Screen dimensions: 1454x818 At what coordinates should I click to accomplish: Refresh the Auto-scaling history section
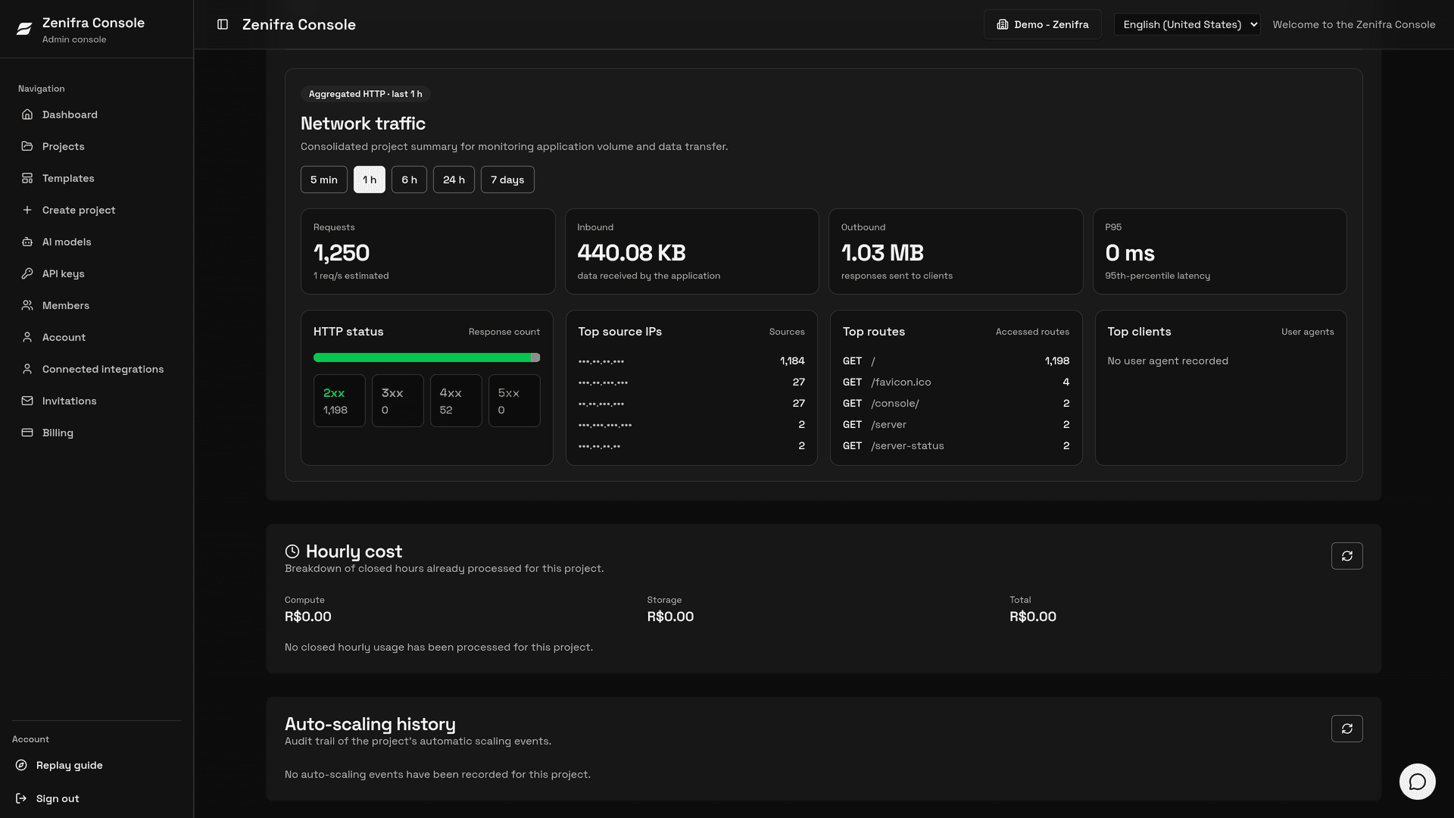(x=1346, y=729)
